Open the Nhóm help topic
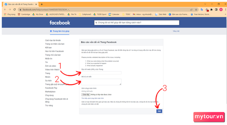This screenshot has width=227, height=125. tap(48, 77)
